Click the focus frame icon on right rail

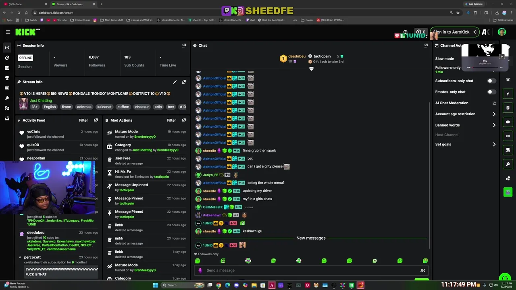pos(508,80)
